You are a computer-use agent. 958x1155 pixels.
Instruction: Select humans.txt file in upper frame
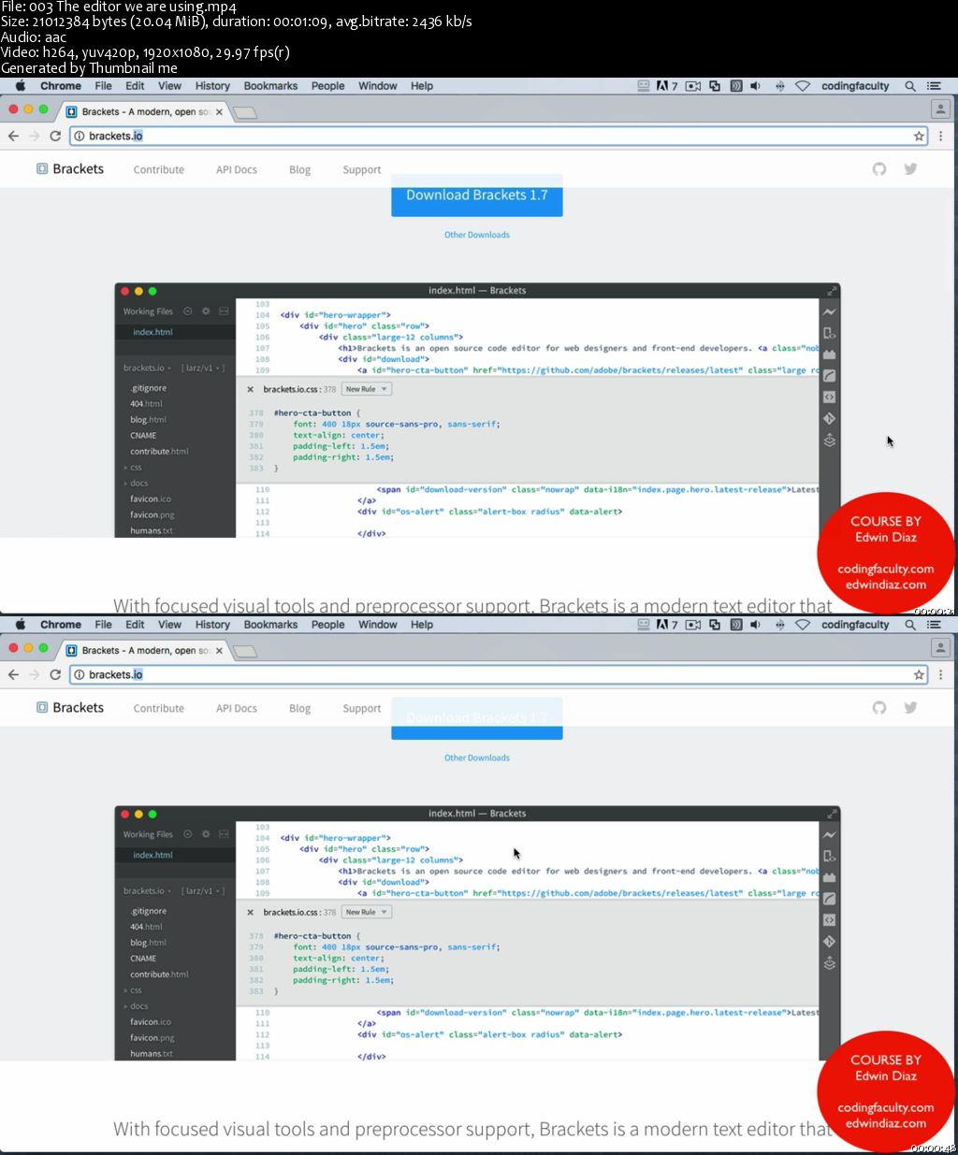[152, 530]
